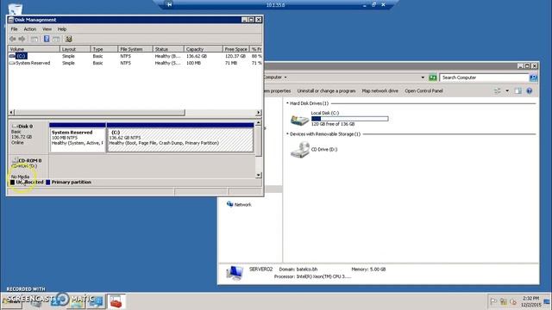Sort by the Free Space column header
The image size is (552, 310).
click(x=235, y=49)
